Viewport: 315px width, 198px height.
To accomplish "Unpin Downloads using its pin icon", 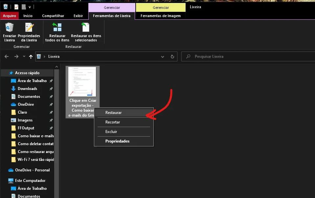I will point(51,89).
